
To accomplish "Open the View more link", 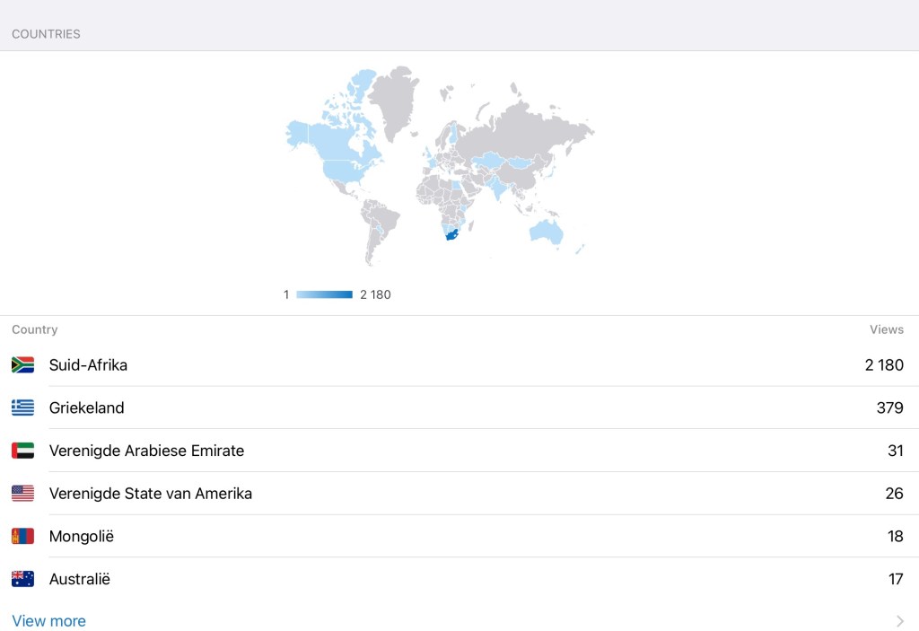I will tap(49, 621).
